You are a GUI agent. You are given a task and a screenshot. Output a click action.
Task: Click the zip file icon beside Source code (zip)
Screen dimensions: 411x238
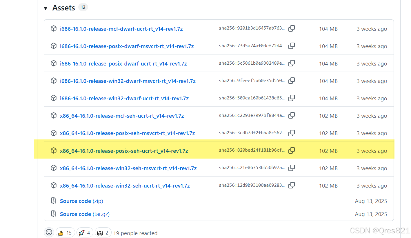click(x=53, y=201)
